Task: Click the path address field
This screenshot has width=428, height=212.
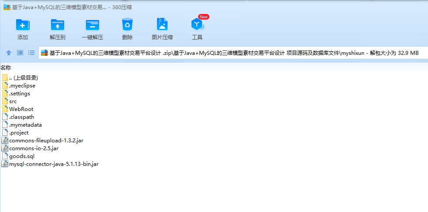Action: [233, 53]
